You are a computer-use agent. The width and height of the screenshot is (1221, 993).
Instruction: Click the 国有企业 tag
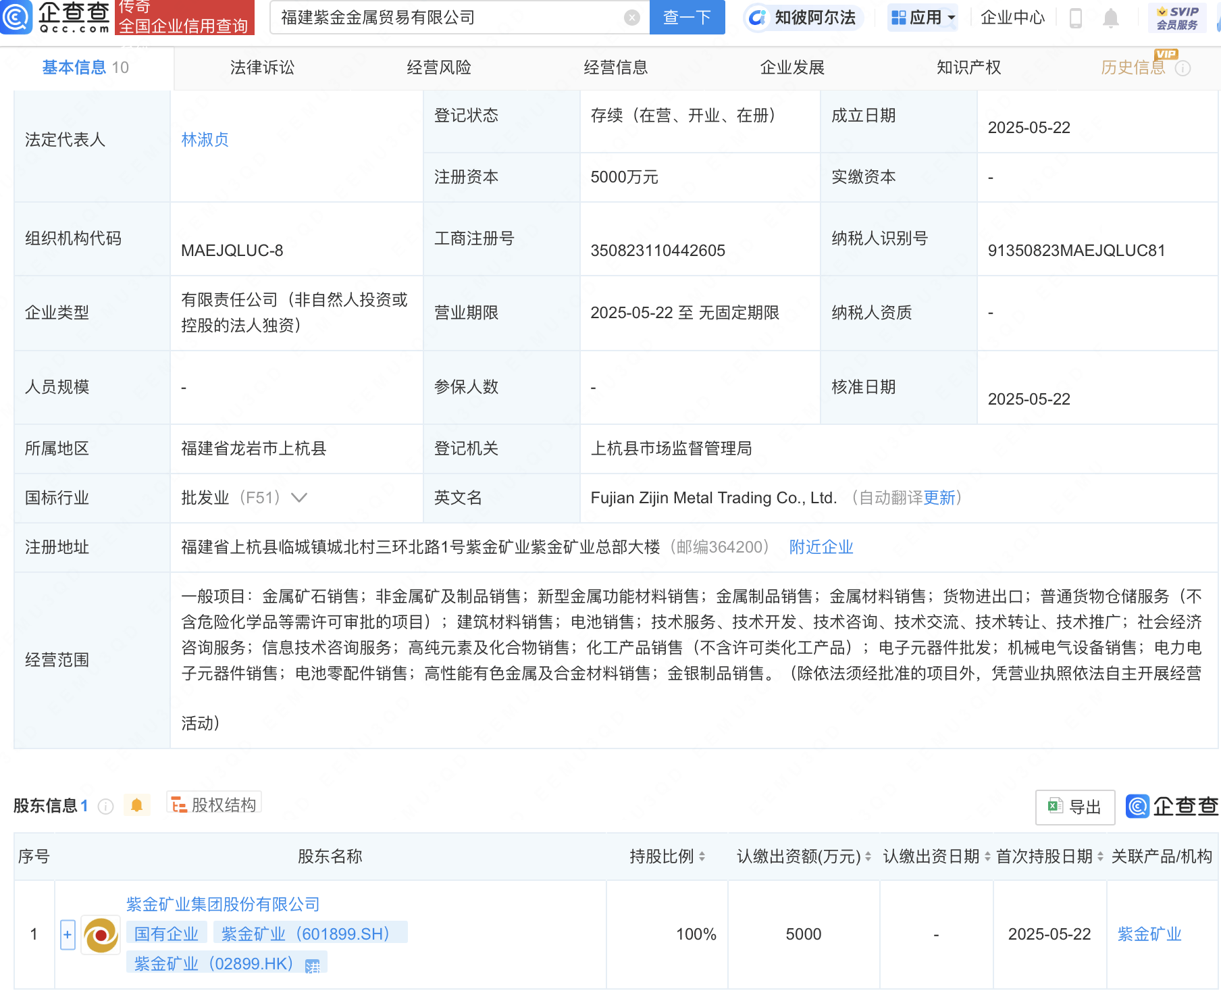click(166, 934)
